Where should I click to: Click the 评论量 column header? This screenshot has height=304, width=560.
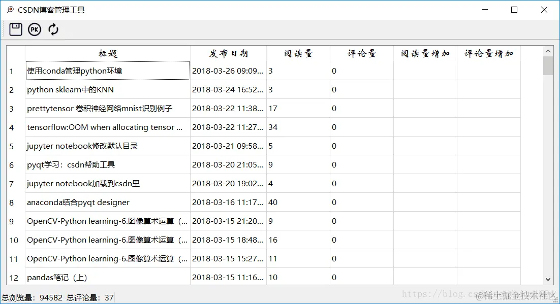click(361, 53)
